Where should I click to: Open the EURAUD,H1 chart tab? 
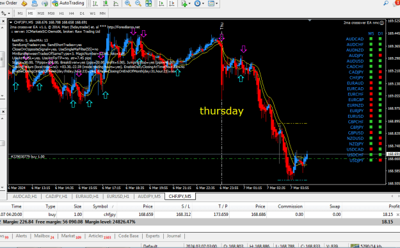pos(87,196)
